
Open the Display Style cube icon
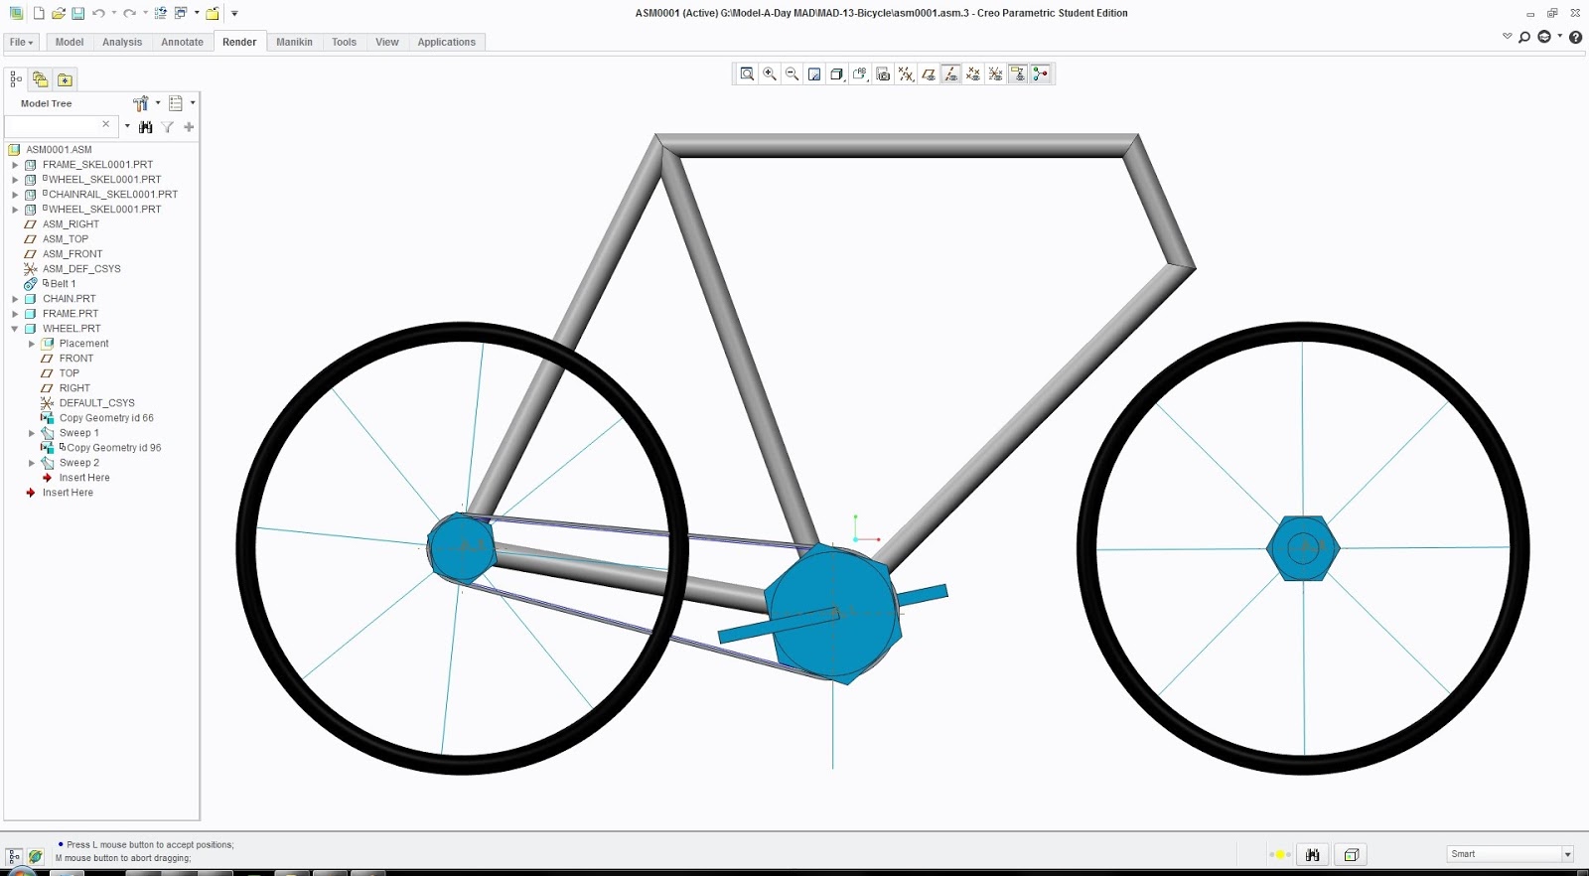836,73
